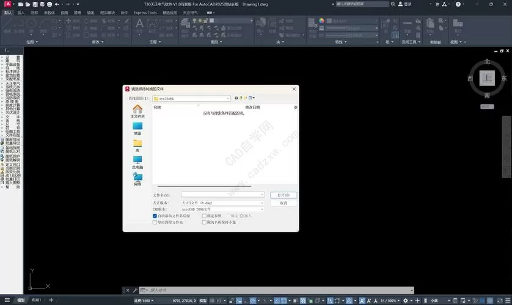The width and height of the screenshot is (512, 305).
Task: Toggle grid display in status bar
Action: click(212, 301)
